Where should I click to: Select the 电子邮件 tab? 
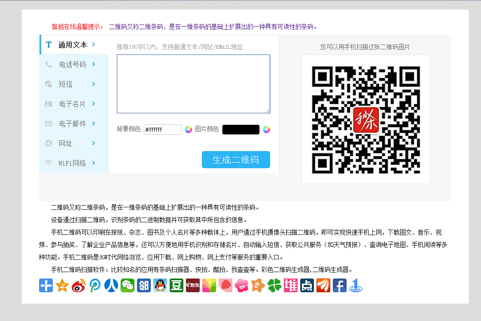(72, 124)
